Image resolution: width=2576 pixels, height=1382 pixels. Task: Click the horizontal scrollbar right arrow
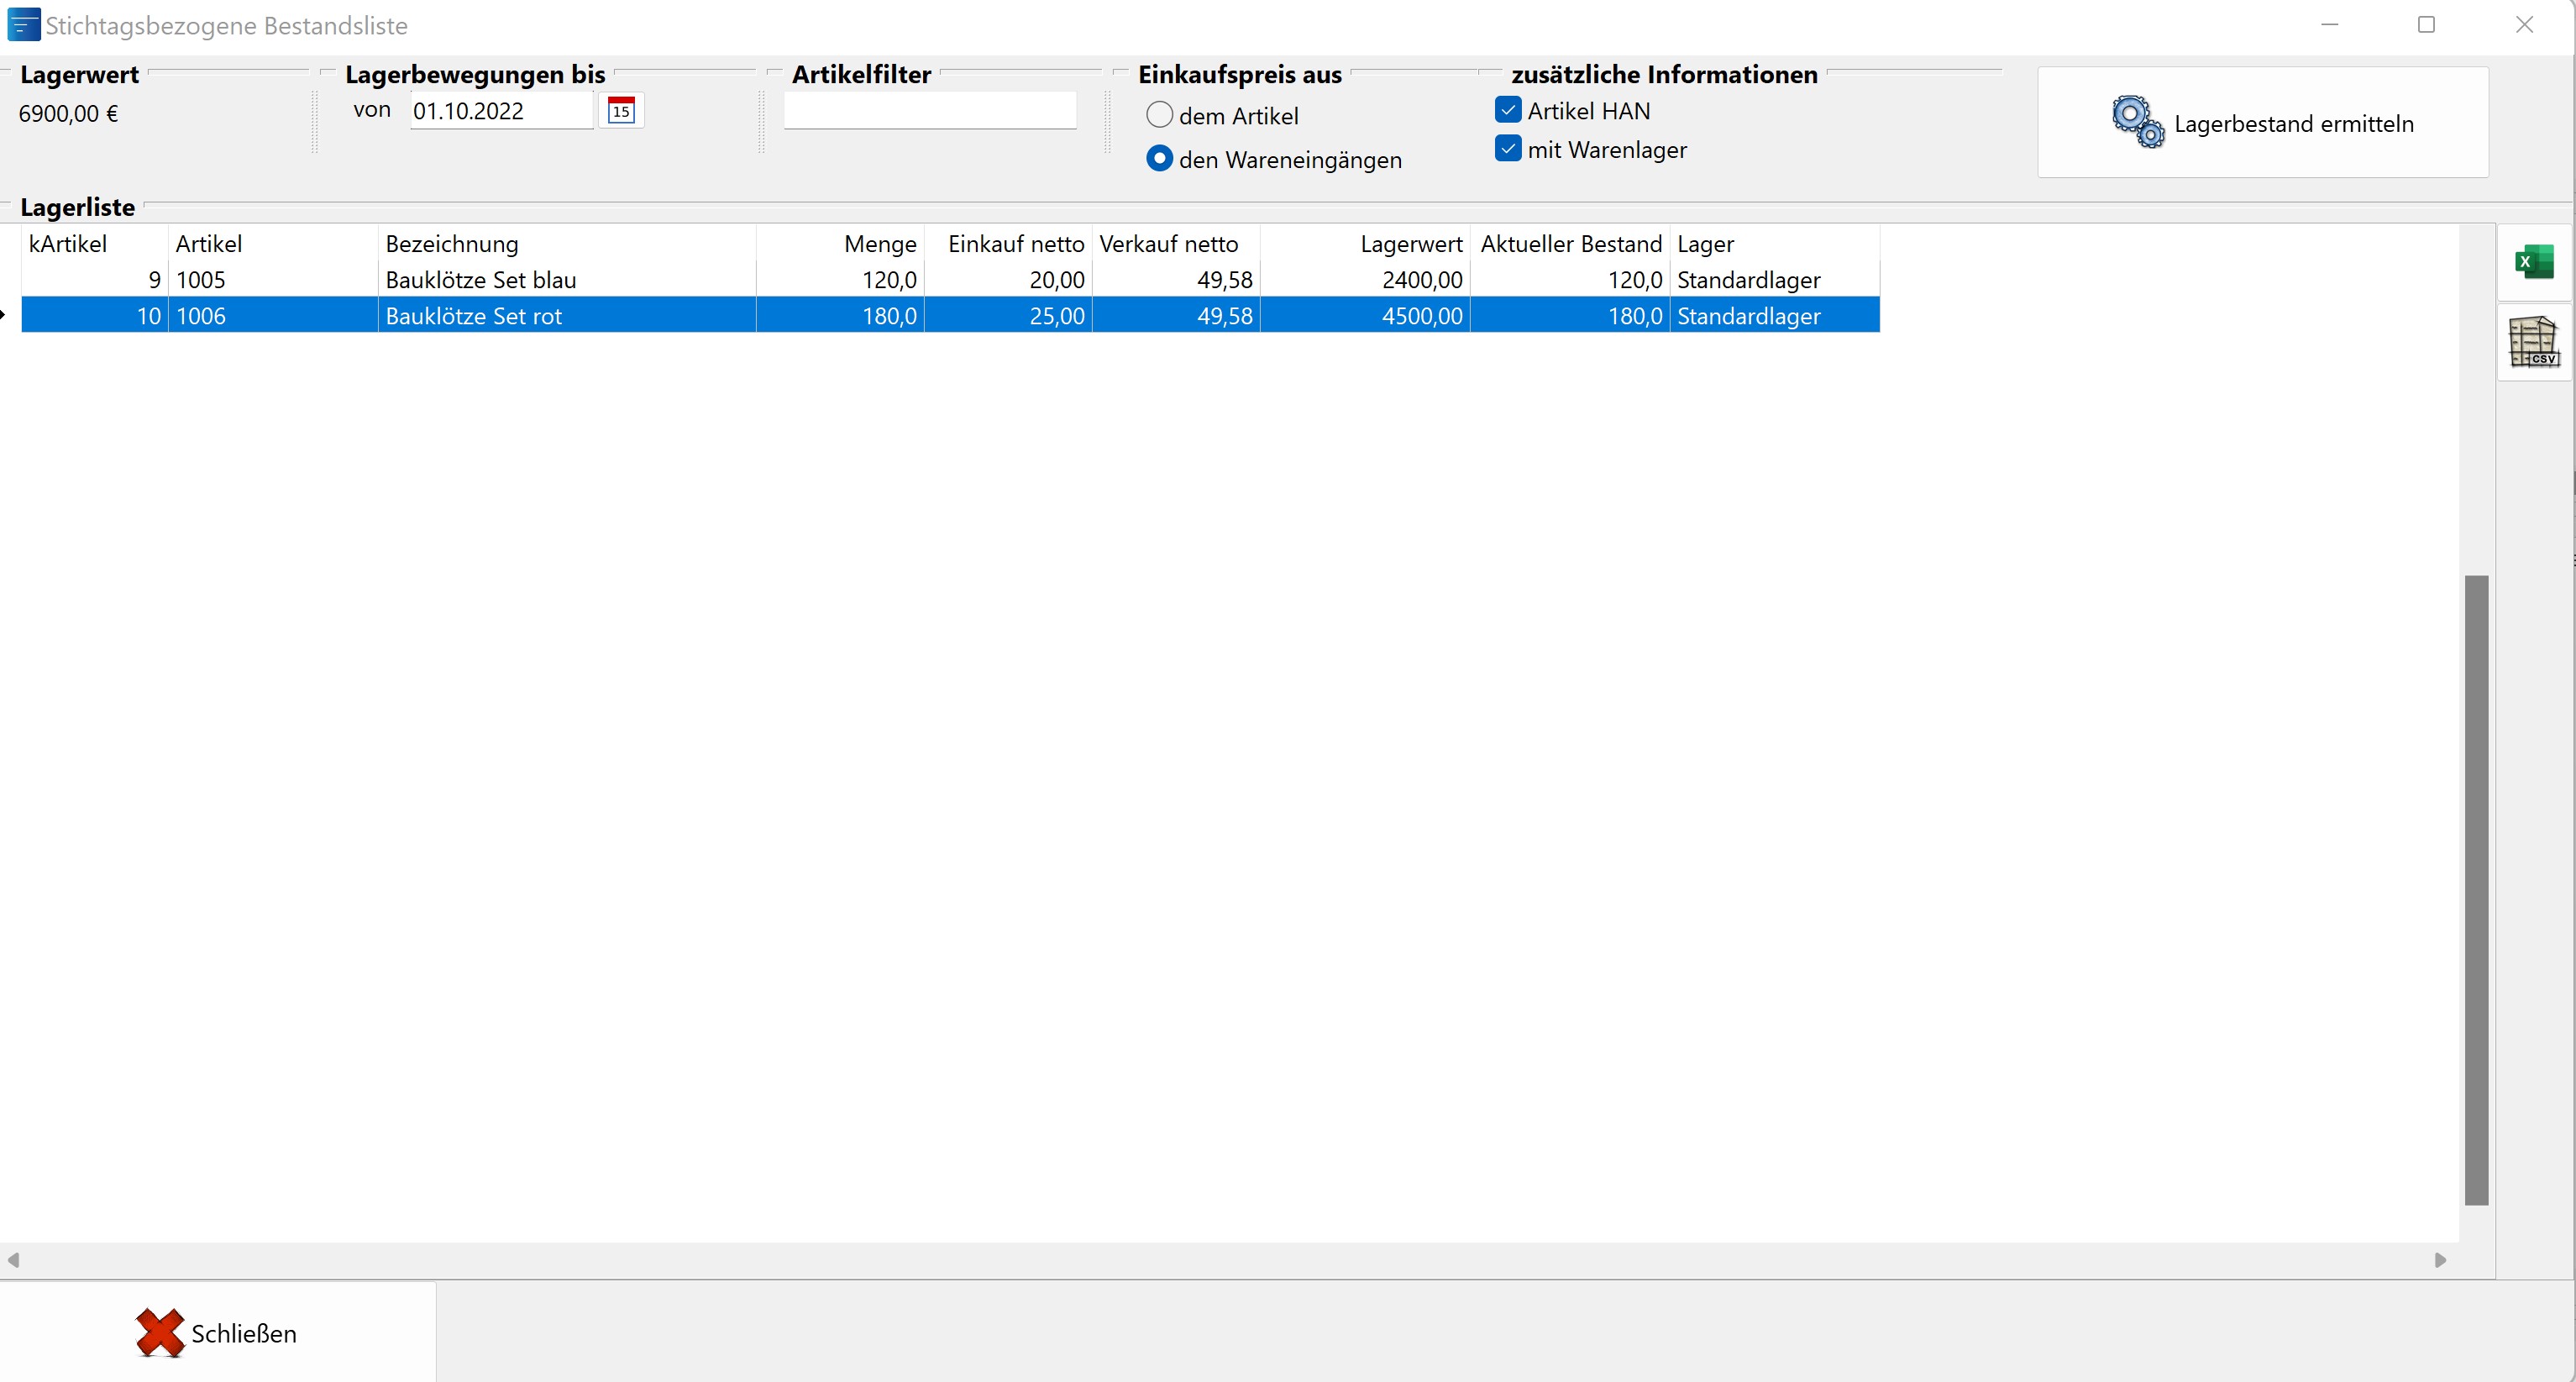pos(2440,1260)
